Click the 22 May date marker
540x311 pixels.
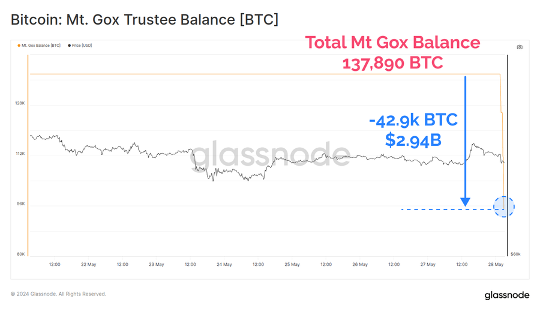coord(88,264)
